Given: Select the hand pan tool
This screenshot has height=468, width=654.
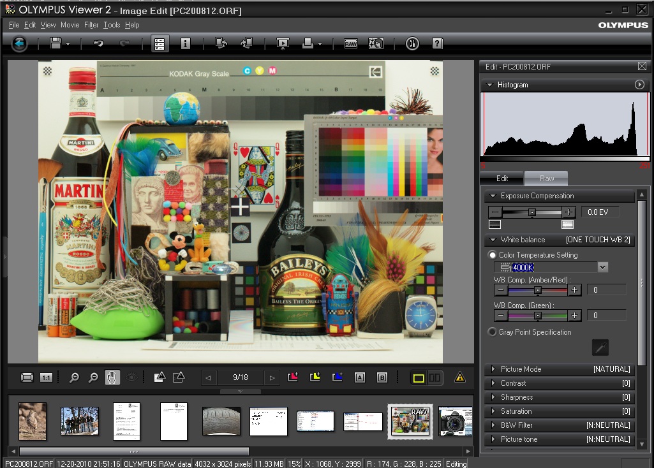Looking at the screenshot, I should click(112, 377).
